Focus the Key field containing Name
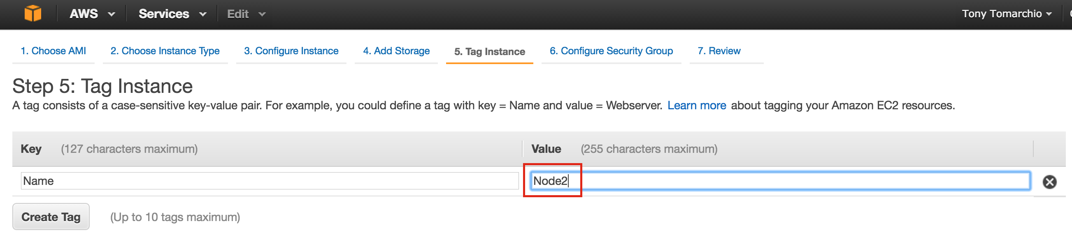The height and width of the screenshot is (242, 1072). click(x=270, y=181)
